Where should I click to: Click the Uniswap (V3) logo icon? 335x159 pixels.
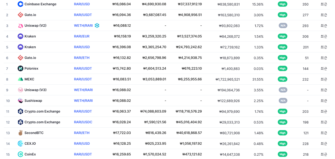20,90
